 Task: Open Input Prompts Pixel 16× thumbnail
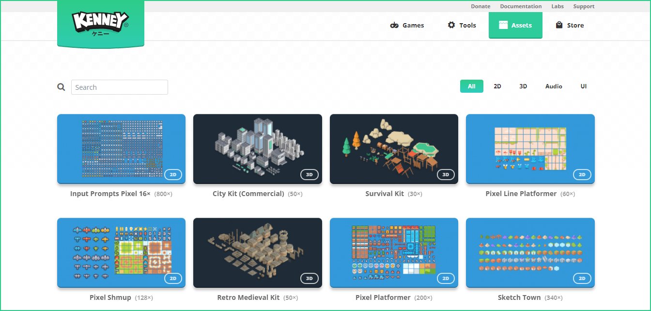tap(121, 149)
